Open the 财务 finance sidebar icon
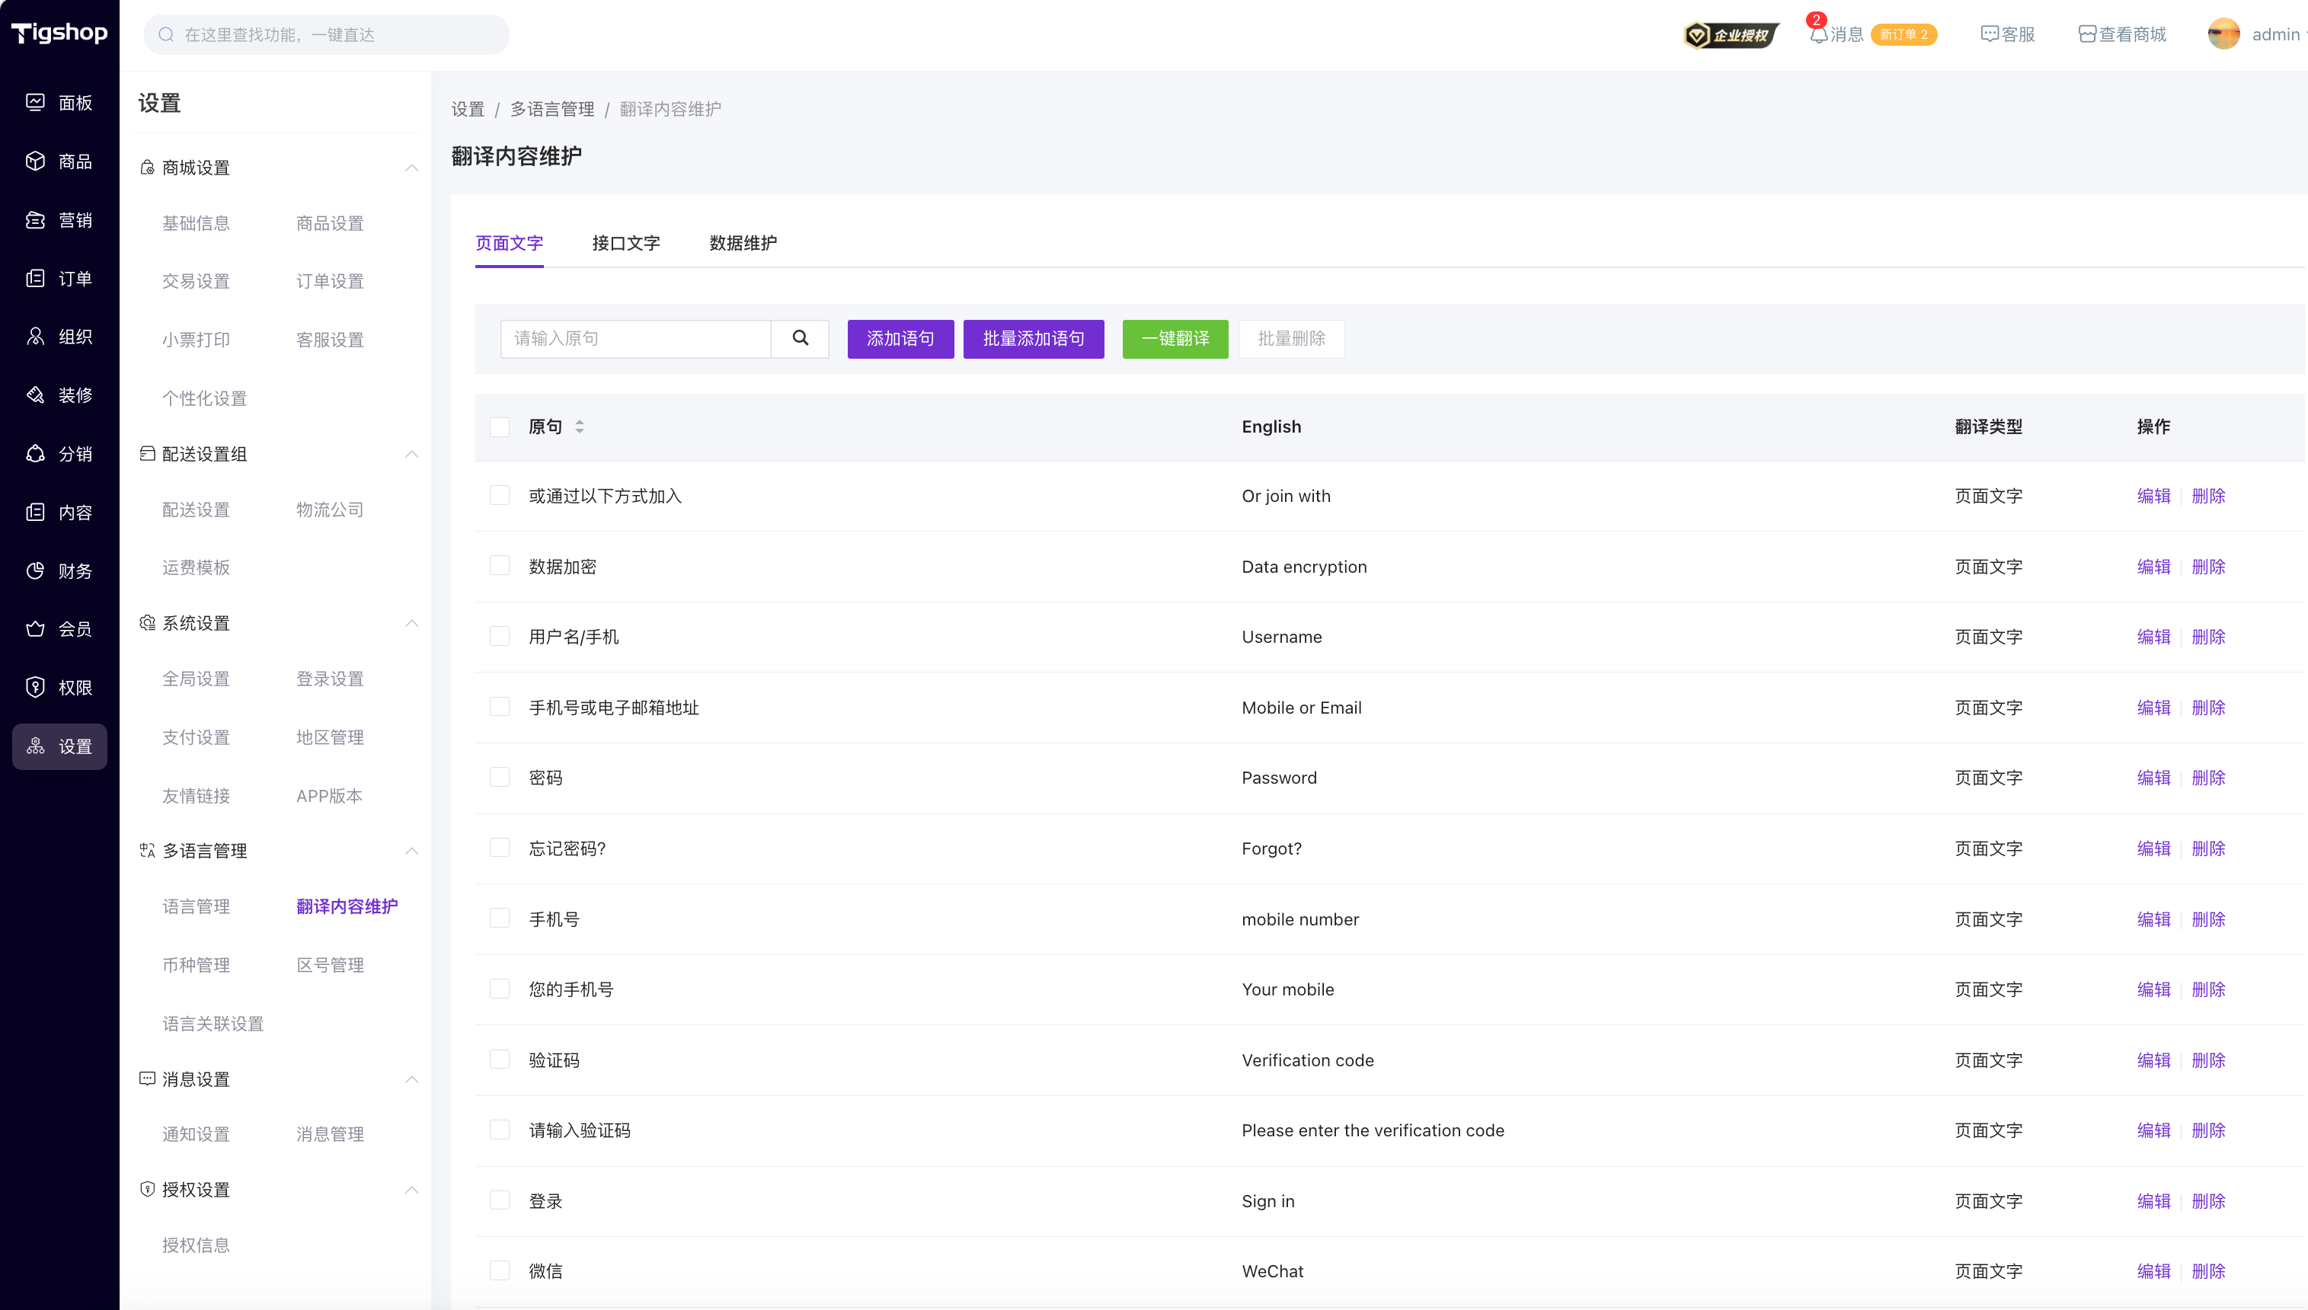 [x=35, y=570]
